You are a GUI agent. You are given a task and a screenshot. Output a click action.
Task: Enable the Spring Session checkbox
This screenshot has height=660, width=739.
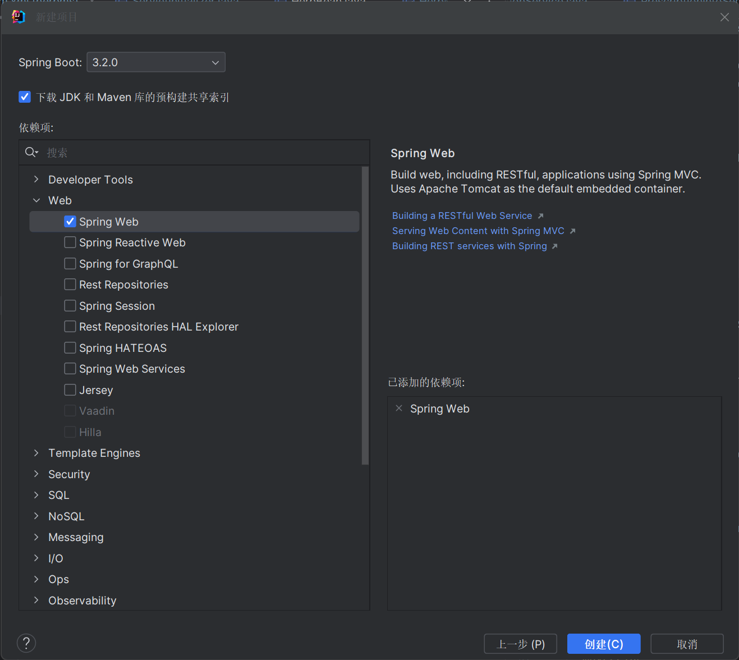point(70,306)
